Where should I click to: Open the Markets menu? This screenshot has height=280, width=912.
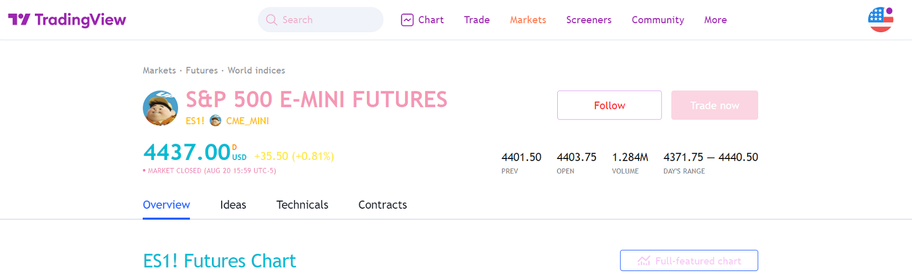(x=528, y=20)
